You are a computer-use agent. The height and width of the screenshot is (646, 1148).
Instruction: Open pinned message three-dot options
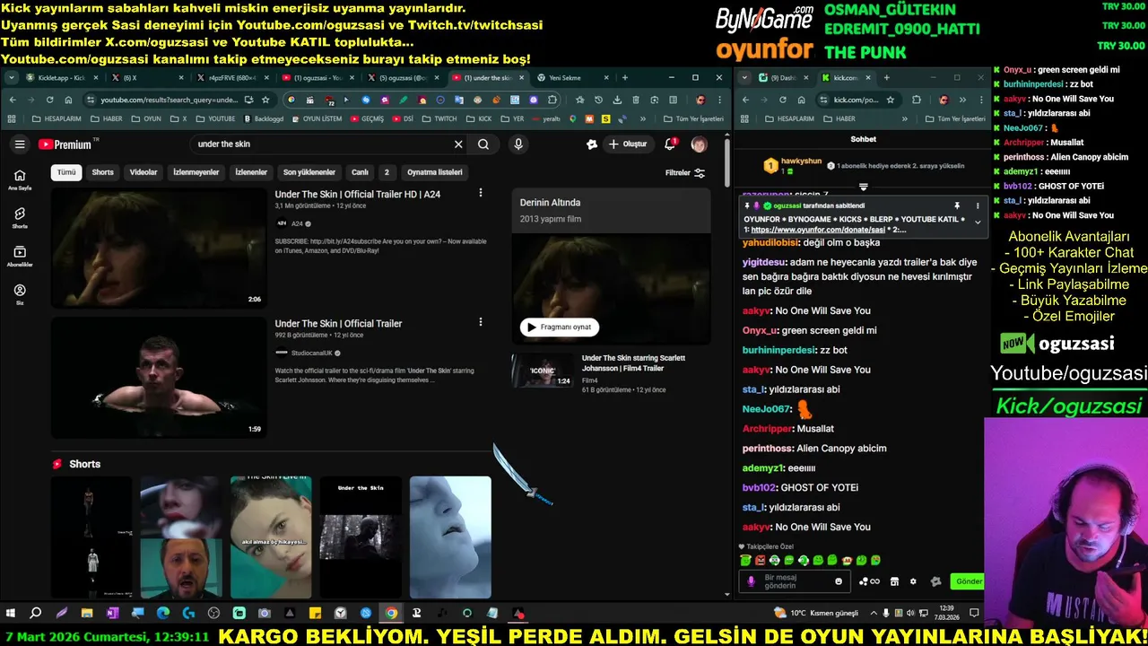[978, 205]
